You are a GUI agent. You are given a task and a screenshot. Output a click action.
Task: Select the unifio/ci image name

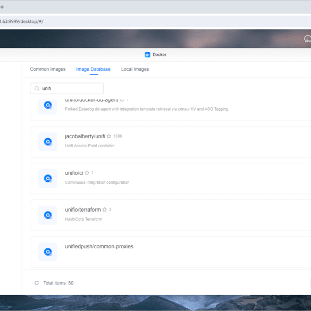tap(74, 173)
